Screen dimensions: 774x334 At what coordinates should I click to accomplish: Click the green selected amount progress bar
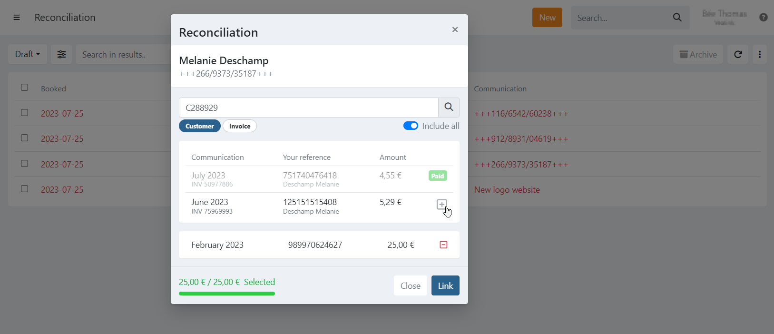[227, 294]
